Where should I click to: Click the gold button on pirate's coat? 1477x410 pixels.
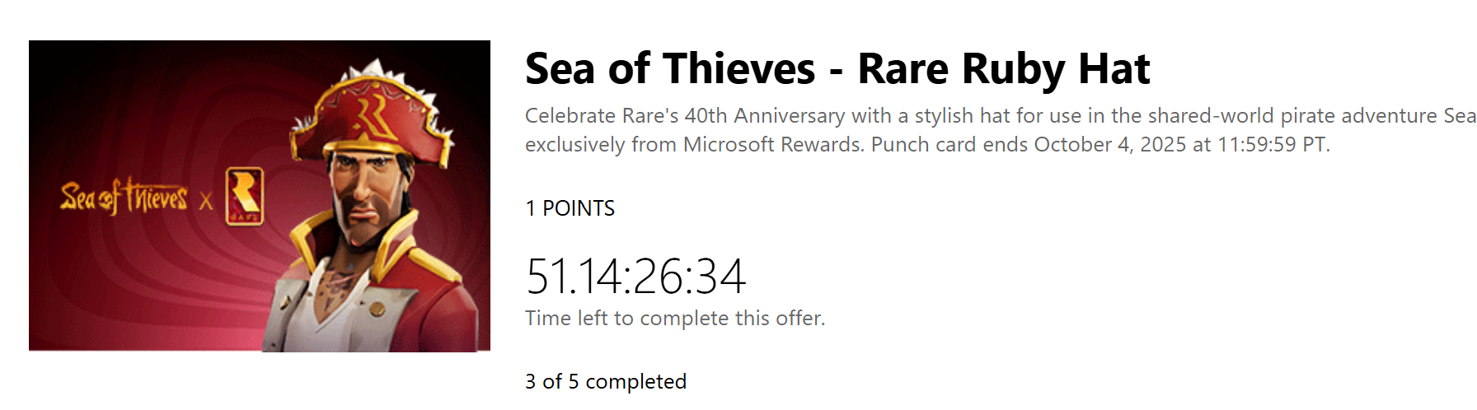click(377, 308)
